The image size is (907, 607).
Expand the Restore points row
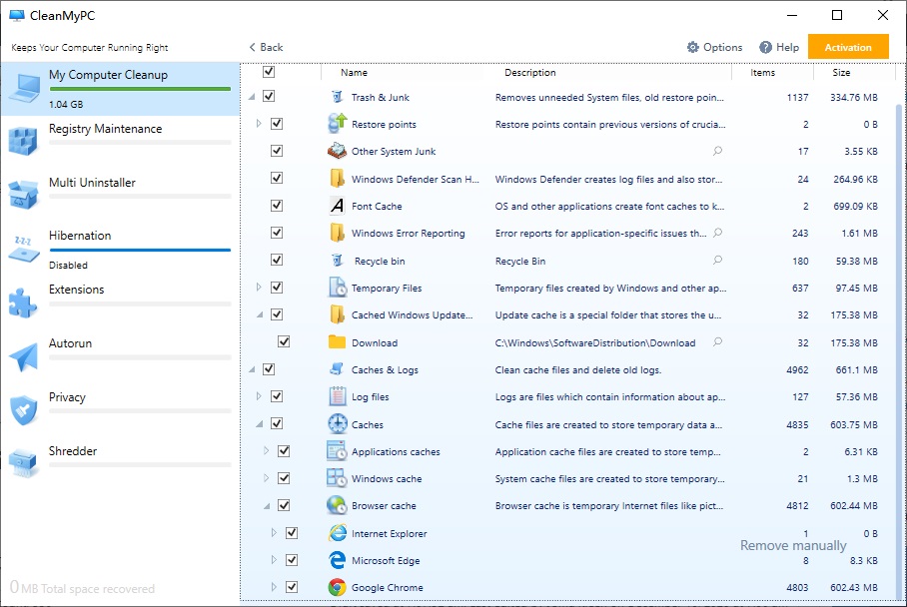[x=259, y=123]
